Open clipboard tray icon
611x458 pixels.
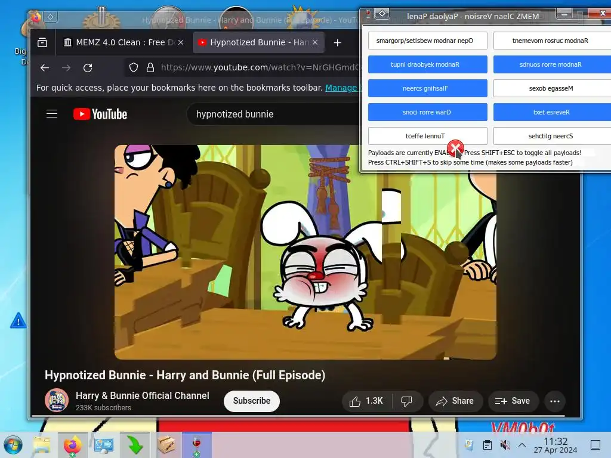[487, 445]
